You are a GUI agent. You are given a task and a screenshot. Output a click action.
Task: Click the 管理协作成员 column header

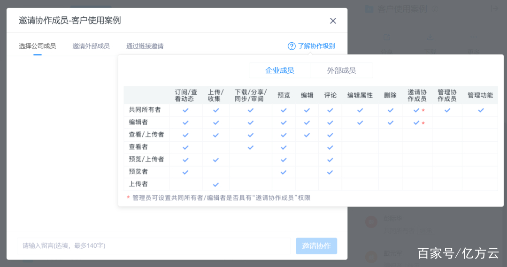coord(447,95)
